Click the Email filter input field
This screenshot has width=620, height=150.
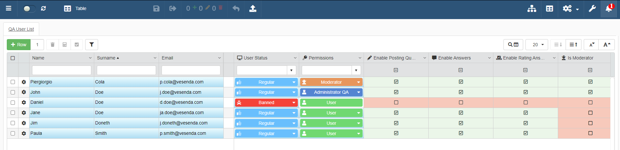tap(191, 70)
